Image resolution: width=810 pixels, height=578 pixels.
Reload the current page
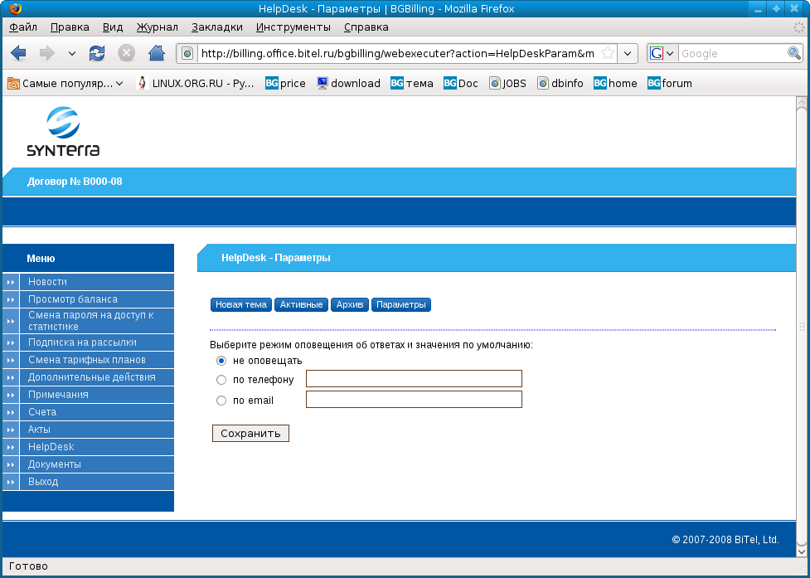point(97,52)
